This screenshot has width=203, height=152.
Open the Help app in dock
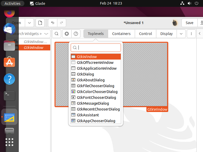point(9,79)
